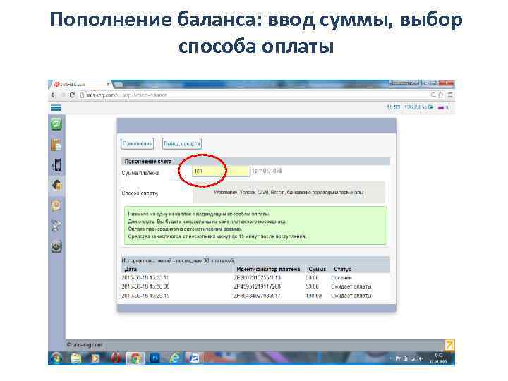The height and width of the screenshot is (381, 508).
Task: Click the yellow Сумма платежа input field
Action: (x=221, y=171)
